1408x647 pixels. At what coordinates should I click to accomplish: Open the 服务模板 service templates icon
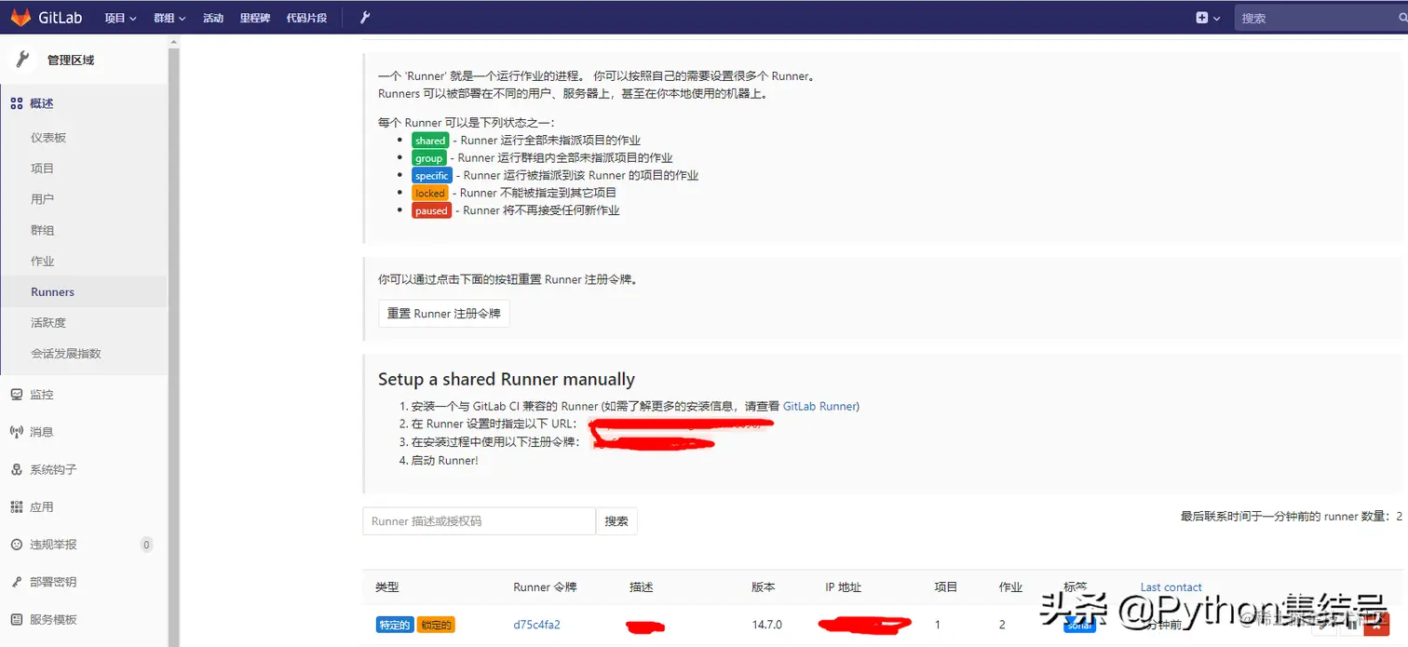16,618
